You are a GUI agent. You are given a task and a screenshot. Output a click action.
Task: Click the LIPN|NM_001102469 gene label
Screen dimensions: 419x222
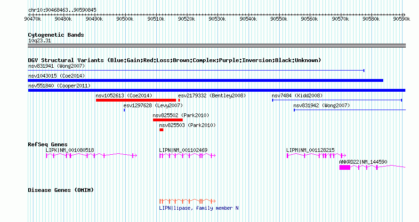pyautogui.click(x=183, y=150)
